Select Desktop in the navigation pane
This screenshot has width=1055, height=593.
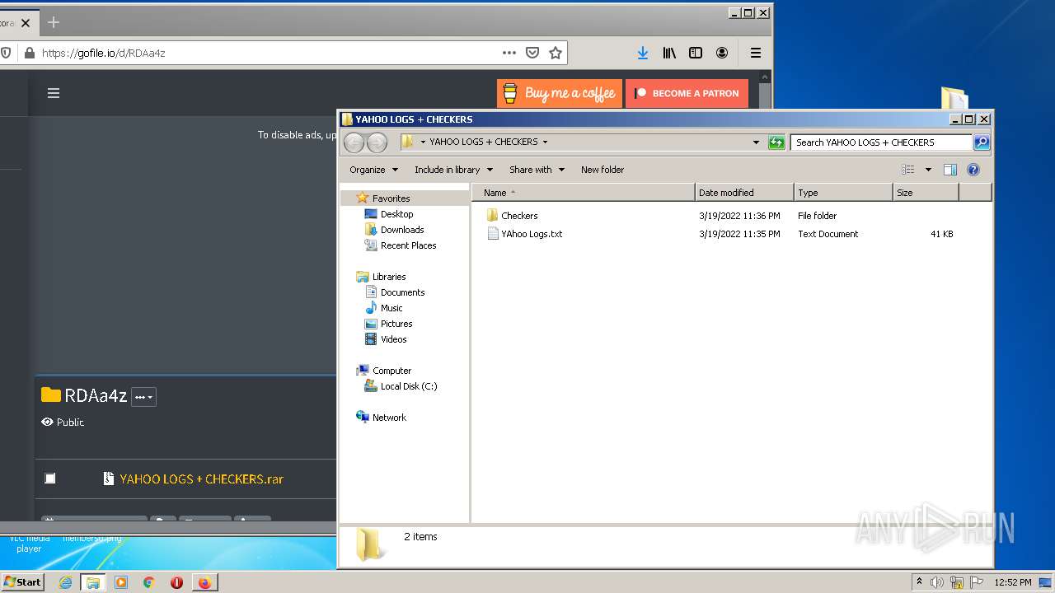click(x=396, y=214)
